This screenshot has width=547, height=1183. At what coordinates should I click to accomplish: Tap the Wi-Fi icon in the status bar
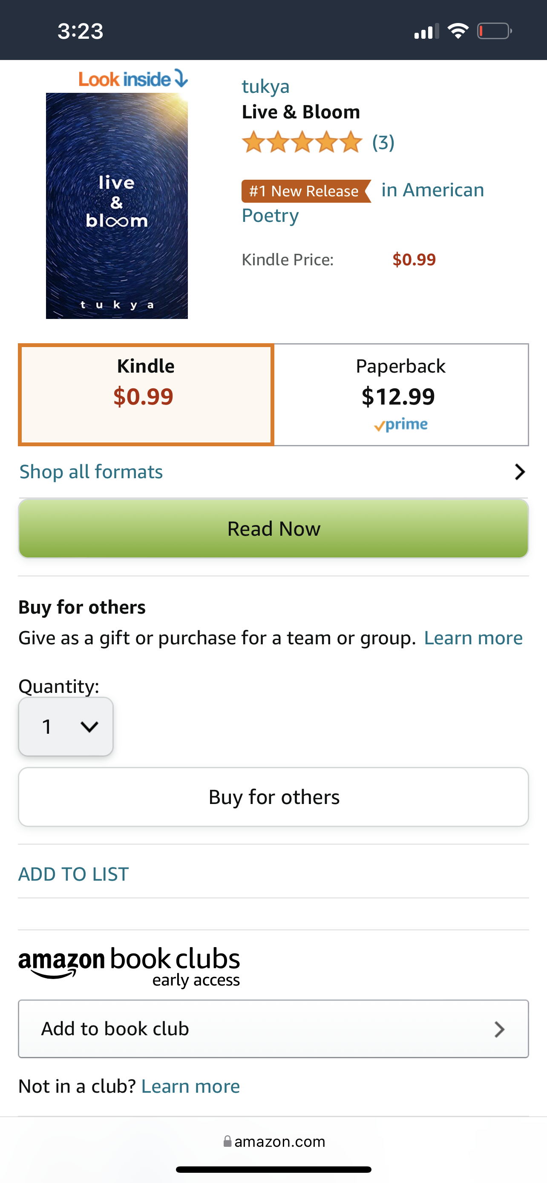coord(458,30)
